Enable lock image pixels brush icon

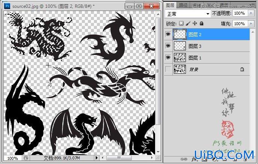click(188, 23)
